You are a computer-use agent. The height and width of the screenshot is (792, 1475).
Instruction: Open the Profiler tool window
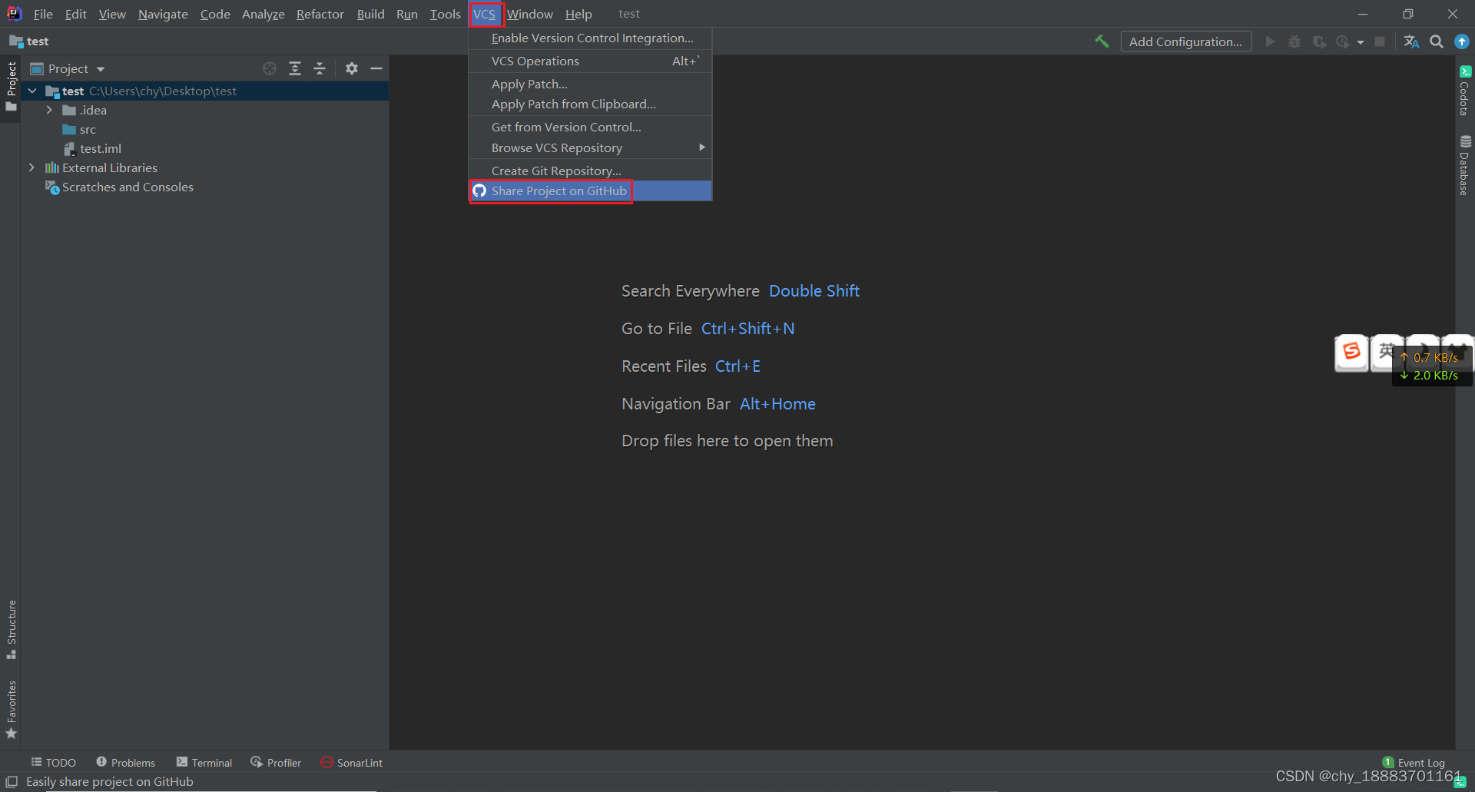(x=277, y=762)
